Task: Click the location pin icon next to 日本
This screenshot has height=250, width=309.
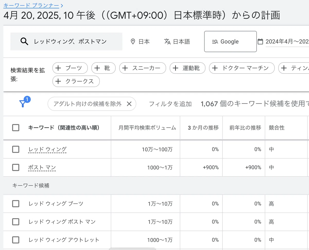Action: pyautogui.click(x=133, y=42)
